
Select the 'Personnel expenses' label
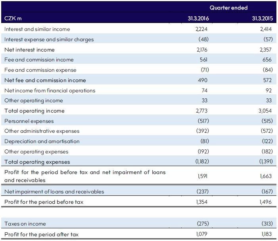pos(29,121)
